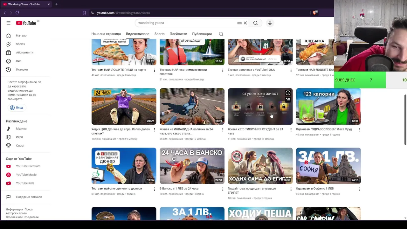
Task: Open the Информация footer link
Action: point(14,210)
